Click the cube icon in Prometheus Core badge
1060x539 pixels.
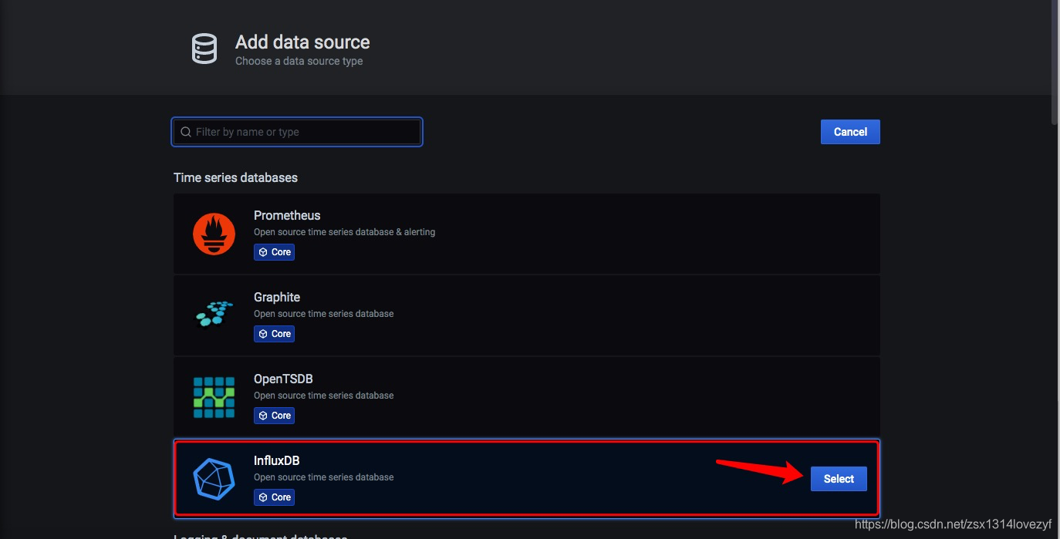pos(263,252)
